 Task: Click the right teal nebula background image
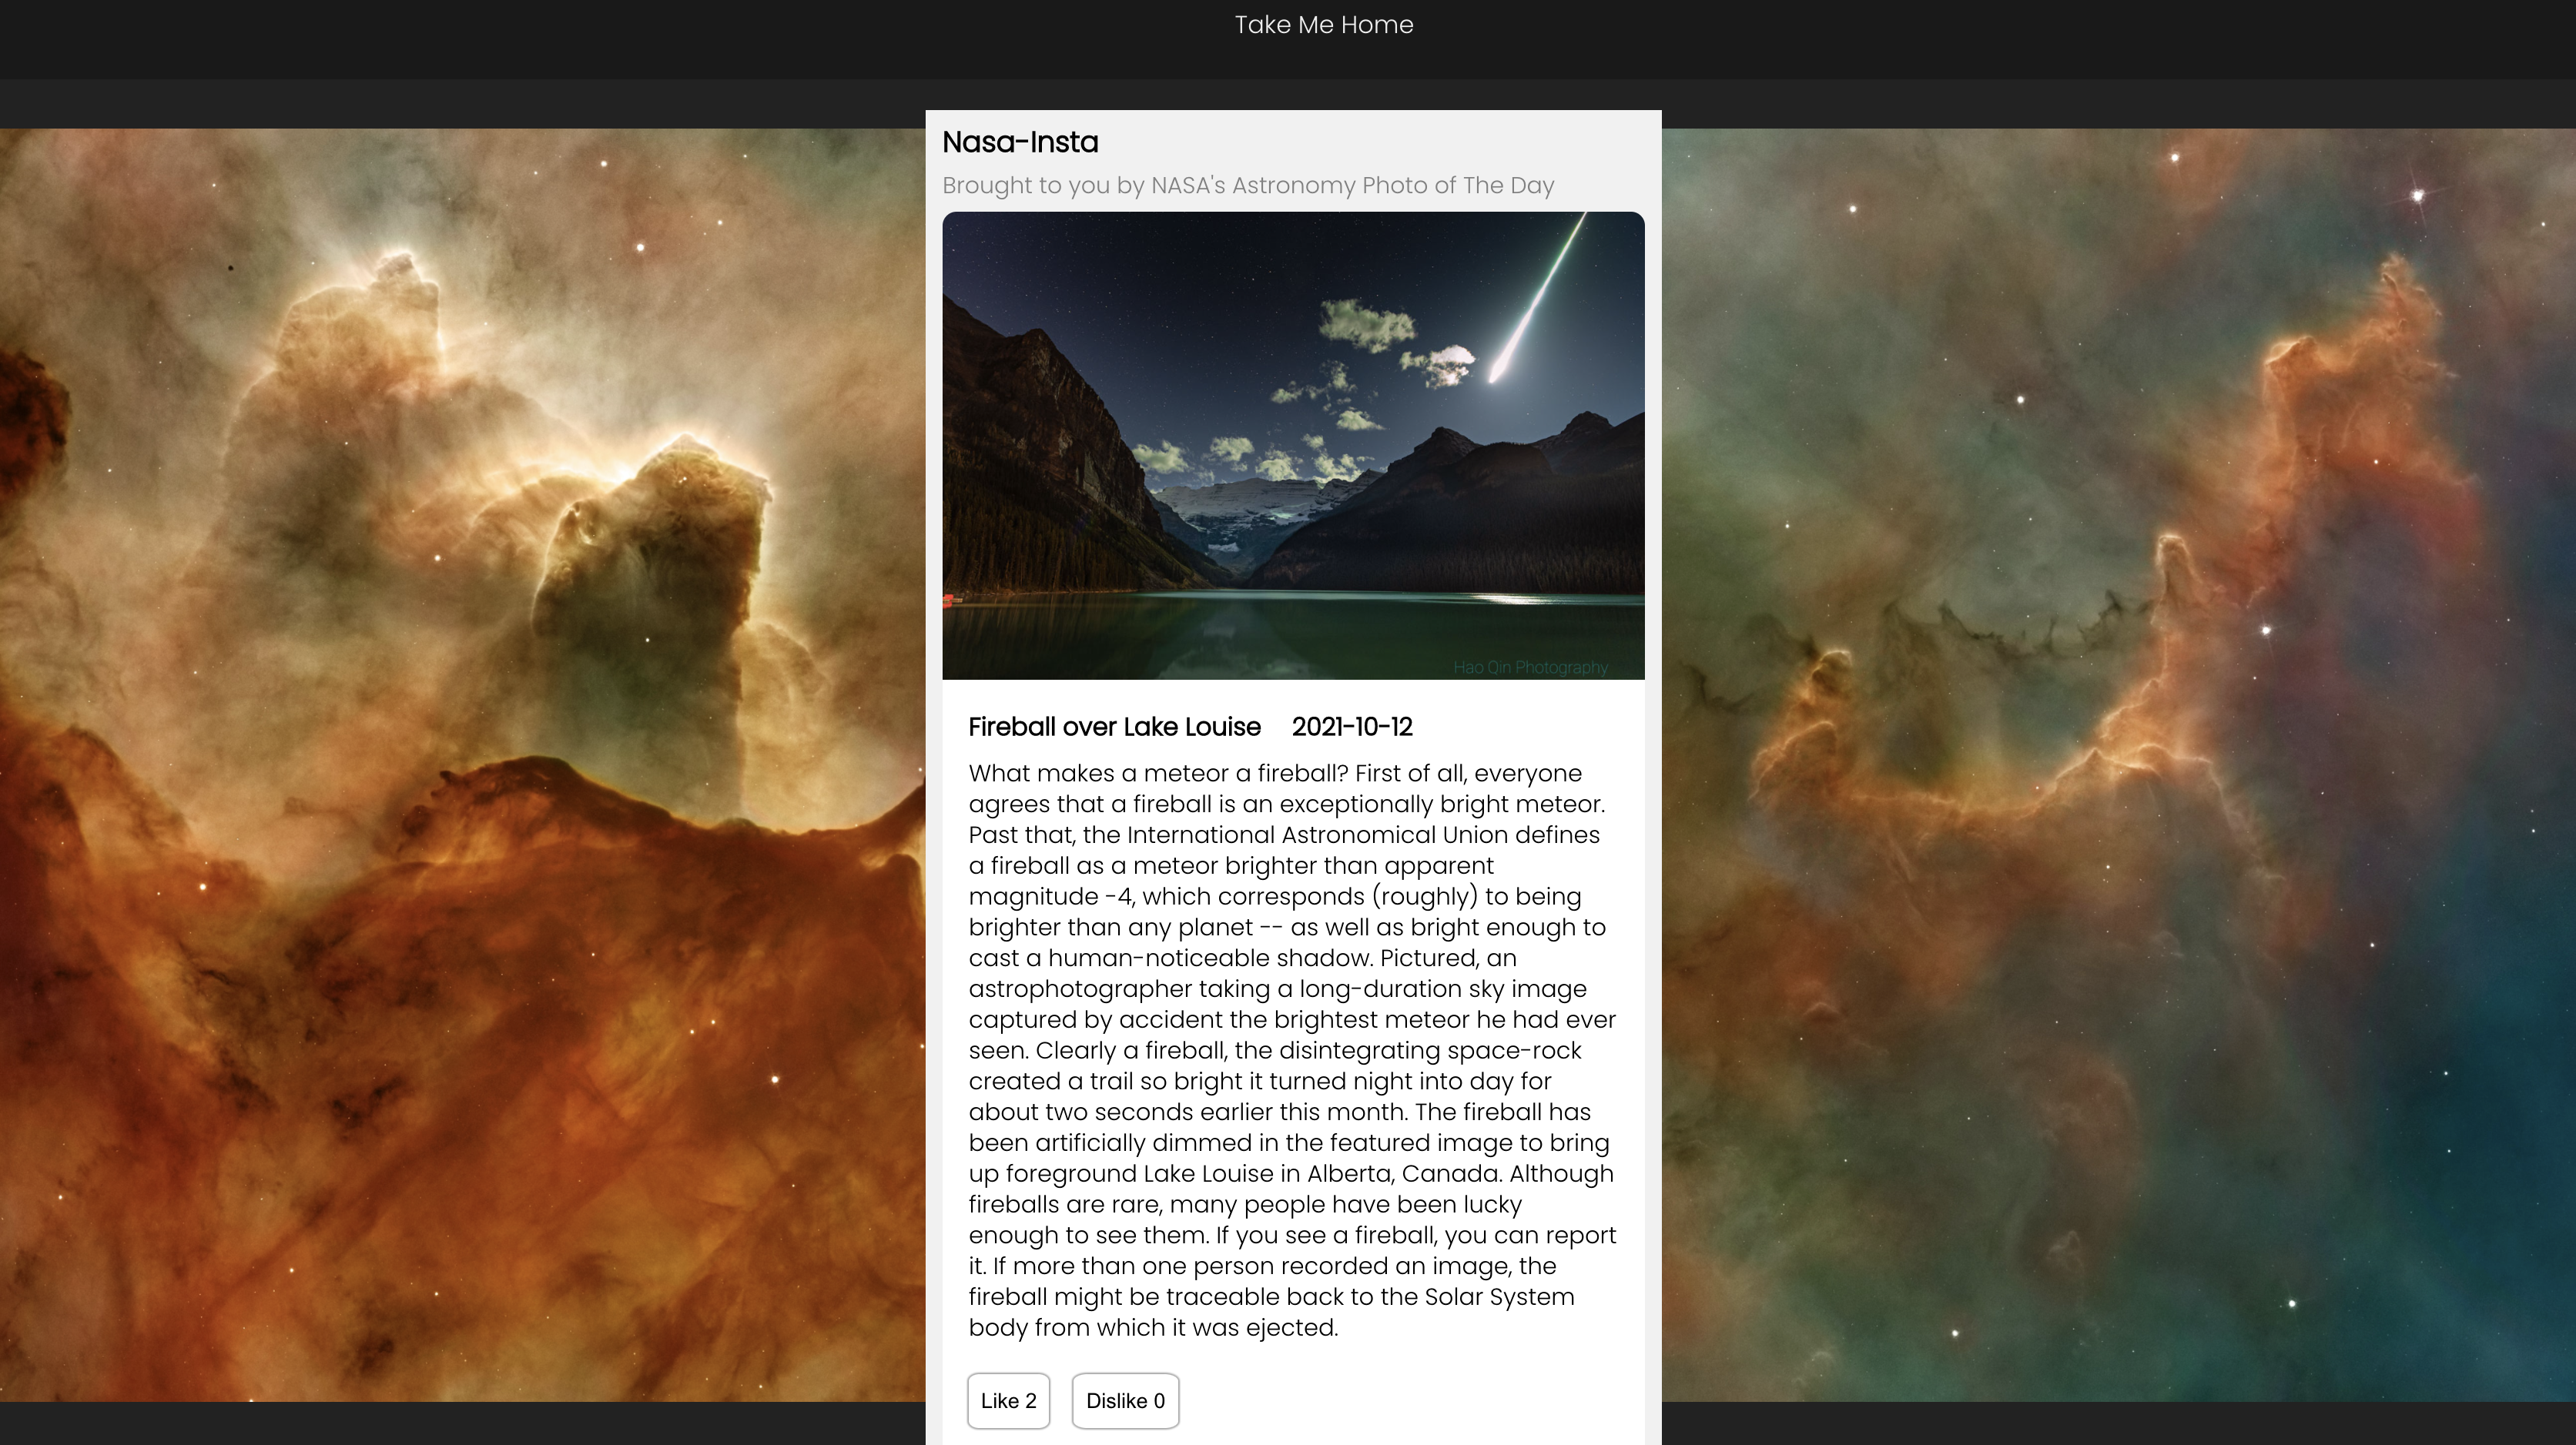(2118, 765)
